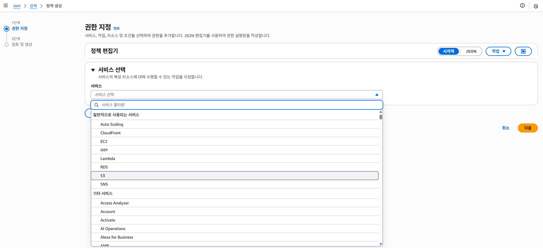Choose IAM service option in list
Screen dimensions: 543x248
235,150
